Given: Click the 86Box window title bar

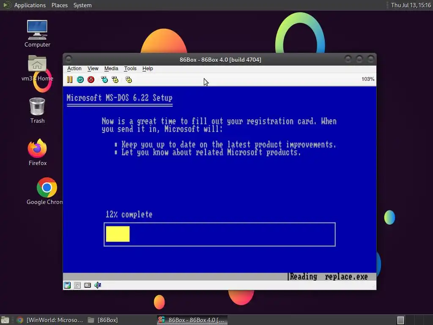Looking at the screenshot, I should tap(220, 60).
